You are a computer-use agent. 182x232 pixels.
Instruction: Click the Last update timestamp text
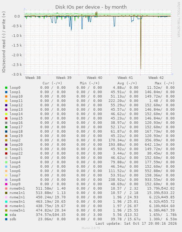[136, 224]
